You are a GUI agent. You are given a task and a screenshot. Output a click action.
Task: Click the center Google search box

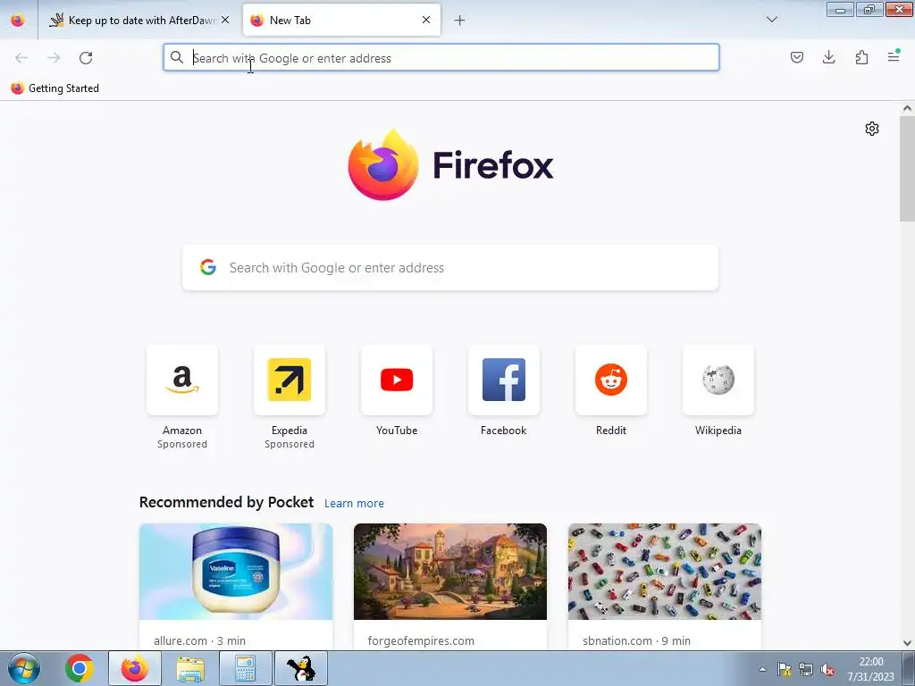450,268
